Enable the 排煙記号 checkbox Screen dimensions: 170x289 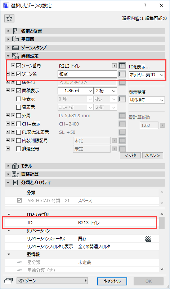pyautogui.click(x=18, y=149)
